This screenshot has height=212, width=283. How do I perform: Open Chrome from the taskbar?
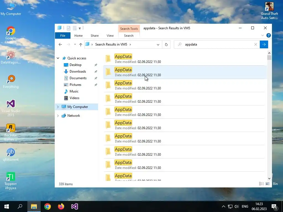pos(48,206)
